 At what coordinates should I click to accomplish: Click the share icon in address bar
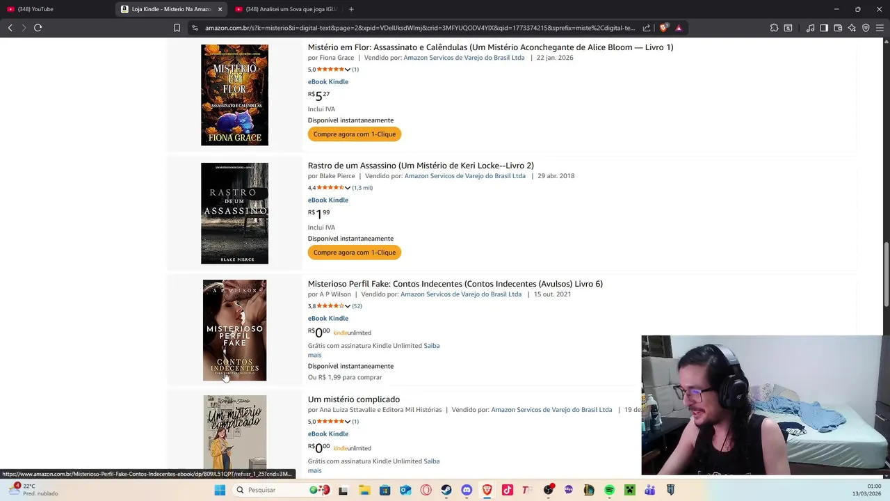647,28
